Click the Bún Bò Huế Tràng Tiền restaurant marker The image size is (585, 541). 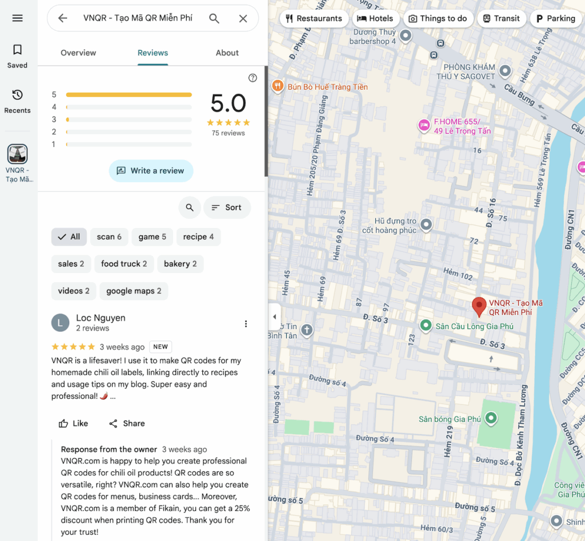277,87
